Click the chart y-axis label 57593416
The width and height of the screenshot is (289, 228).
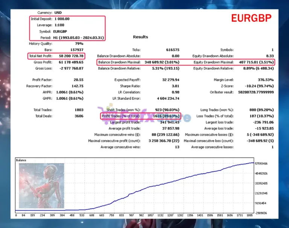tap(261, 164)
